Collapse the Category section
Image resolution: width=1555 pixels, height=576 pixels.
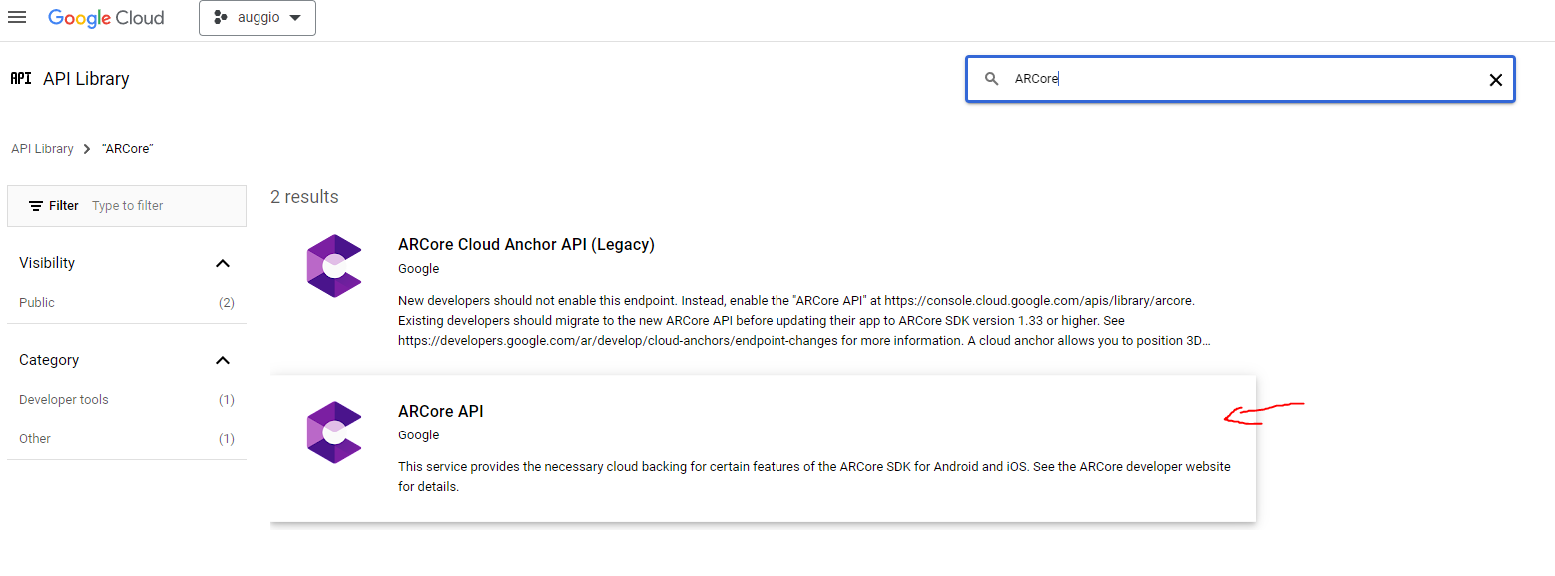[223, 360]
